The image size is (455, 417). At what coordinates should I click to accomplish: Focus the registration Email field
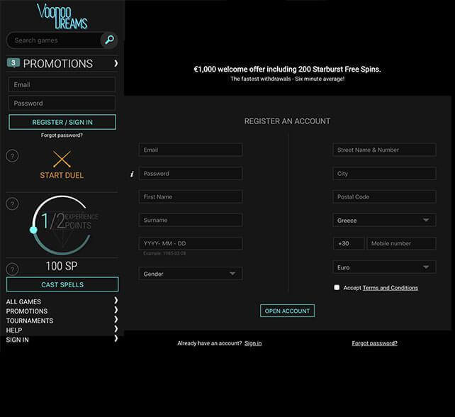(x=191, y=150)
